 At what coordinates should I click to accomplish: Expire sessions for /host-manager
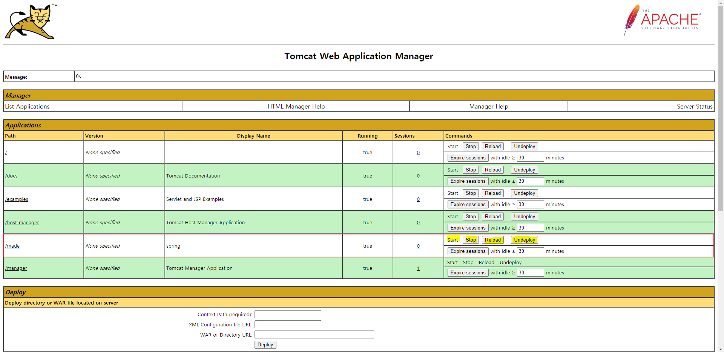pyautogui.click(x=468, y=228)
